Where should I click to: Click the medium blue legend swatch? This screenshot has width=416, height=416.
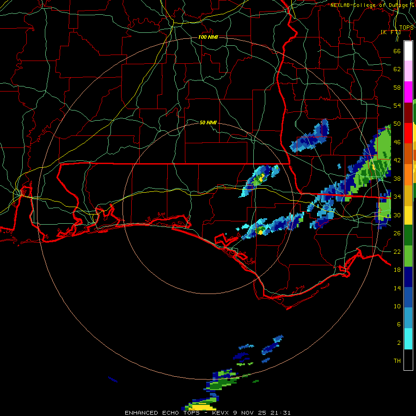point(408,297)
